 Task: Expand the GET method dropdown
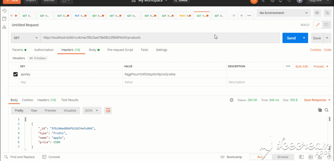coord(25,38)
